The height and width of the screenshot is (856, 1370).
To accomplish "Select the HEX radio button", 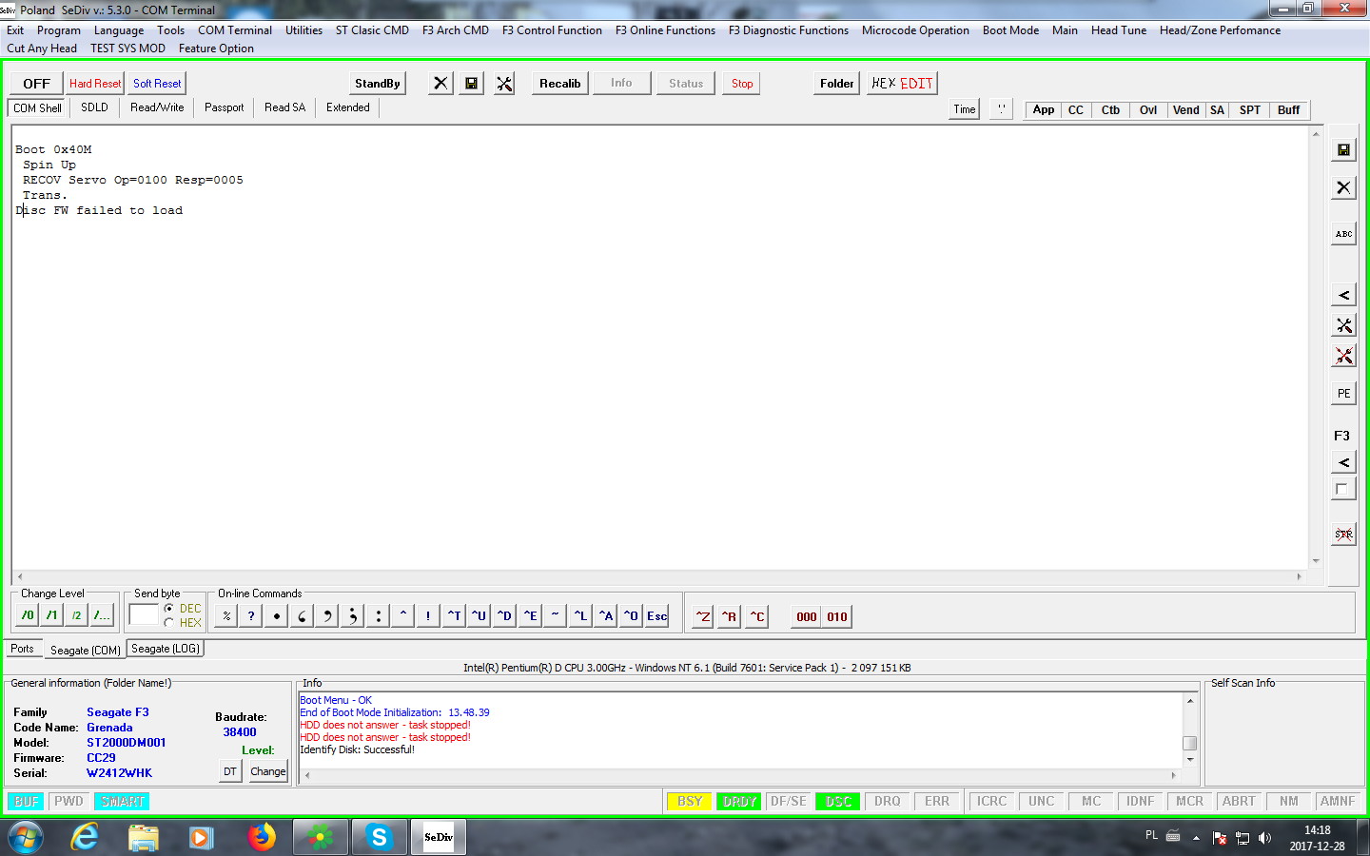I will point(168,623).
